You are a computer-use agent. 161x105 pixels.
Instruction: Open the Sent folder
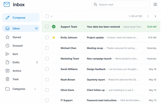point(21,54)
